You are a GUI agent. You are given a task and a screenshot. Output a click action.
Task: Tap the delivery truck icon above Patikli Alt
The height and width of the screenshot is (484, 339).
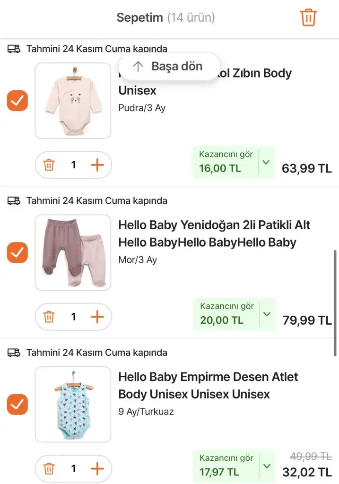click(x=14, y=201)
